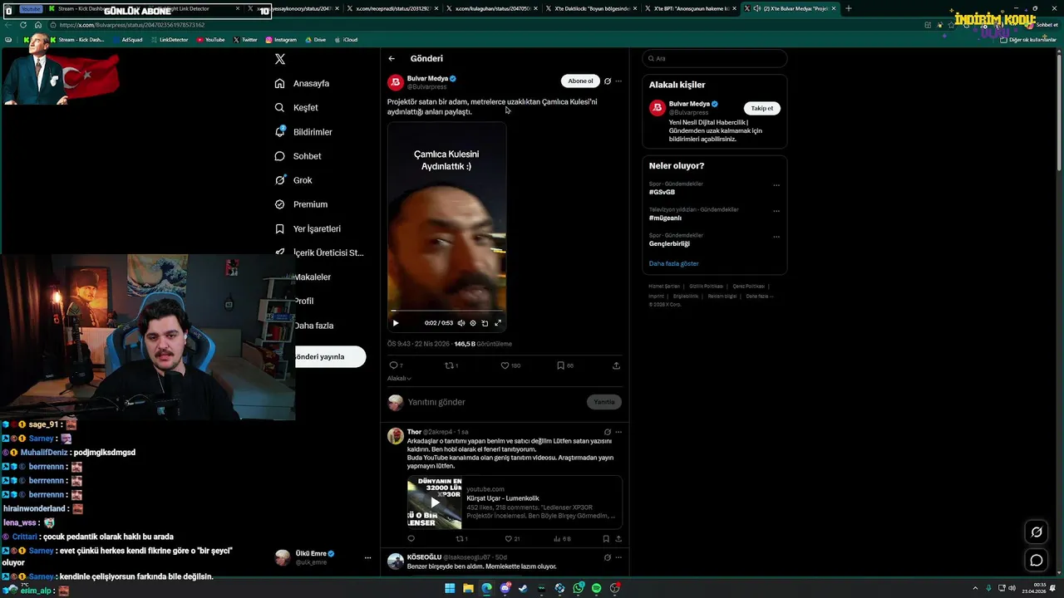Open Spotify from the taskbar
This screenshot has height=598, width=1064.
click(596, 588)
